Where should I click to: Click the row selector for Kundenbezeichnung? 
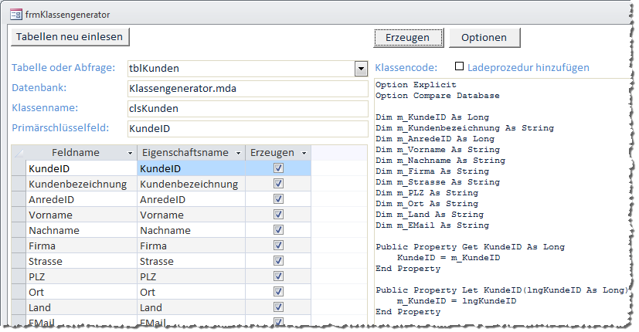point(19,184)
